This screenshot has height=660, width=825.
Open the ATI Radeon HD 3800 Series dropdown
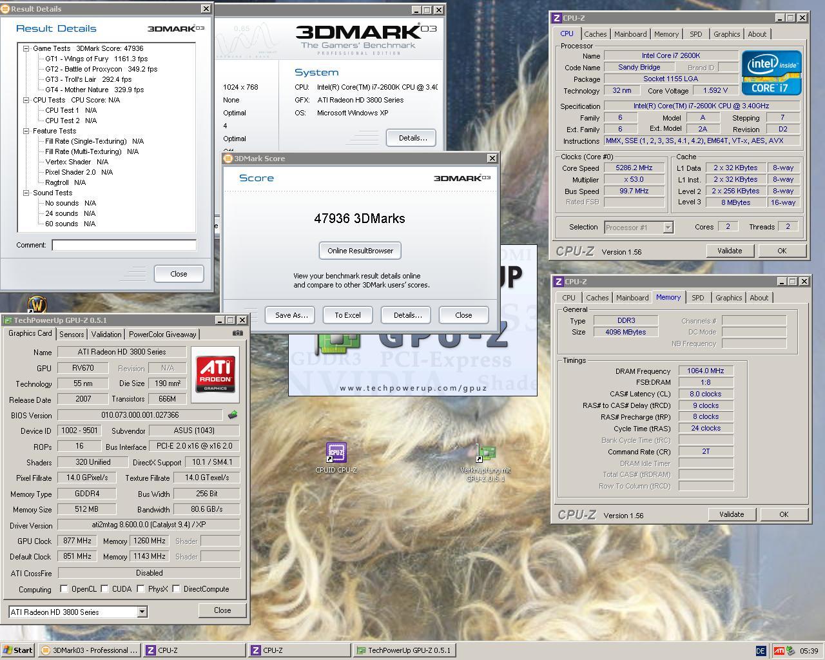click(142, 612)
